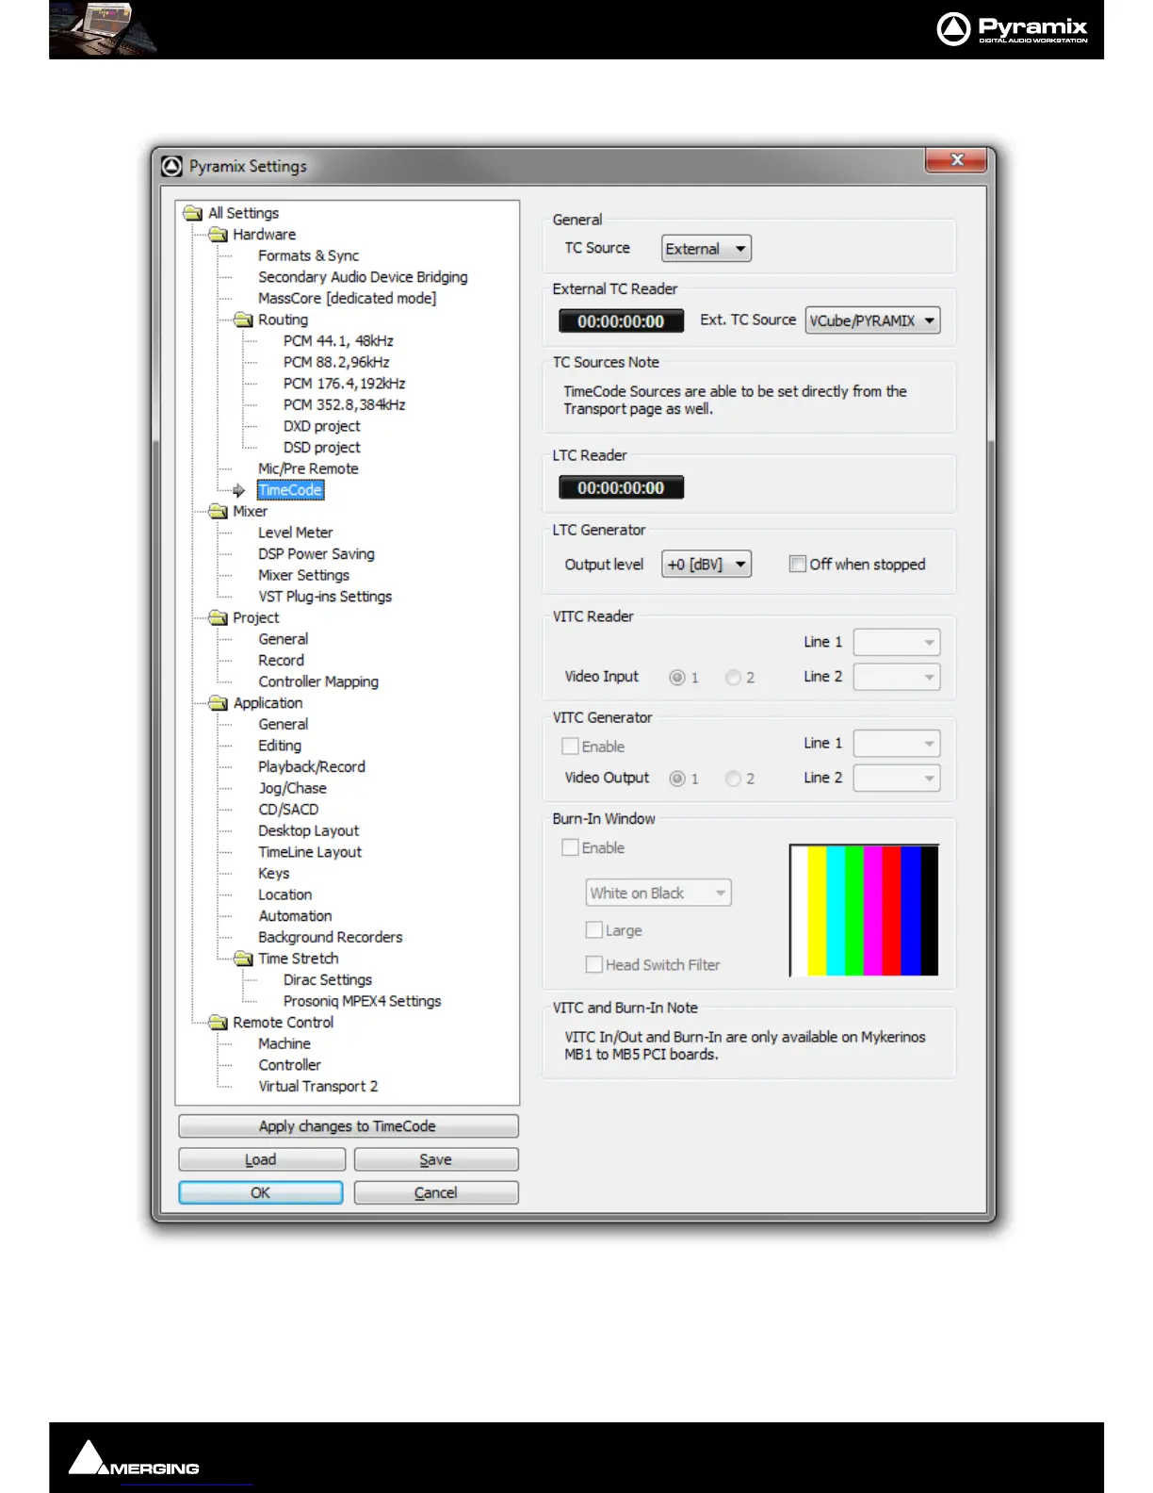Open Mixer Settings page

(303, 575)
